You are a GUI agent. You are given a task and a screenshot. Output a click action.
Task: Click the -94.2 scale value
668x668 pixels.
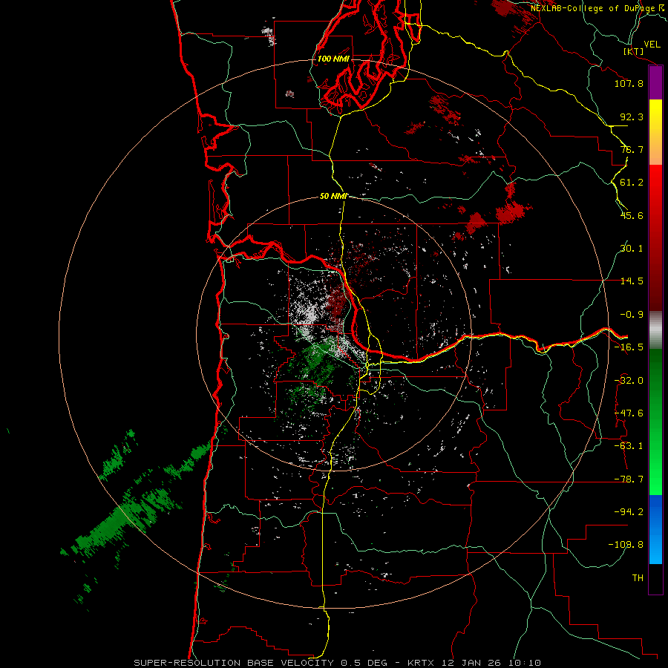click(x=629, y=512)
